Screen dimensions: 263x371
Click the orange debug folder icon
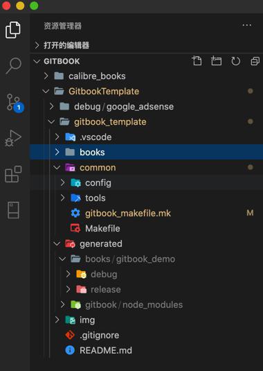point(82,274)
